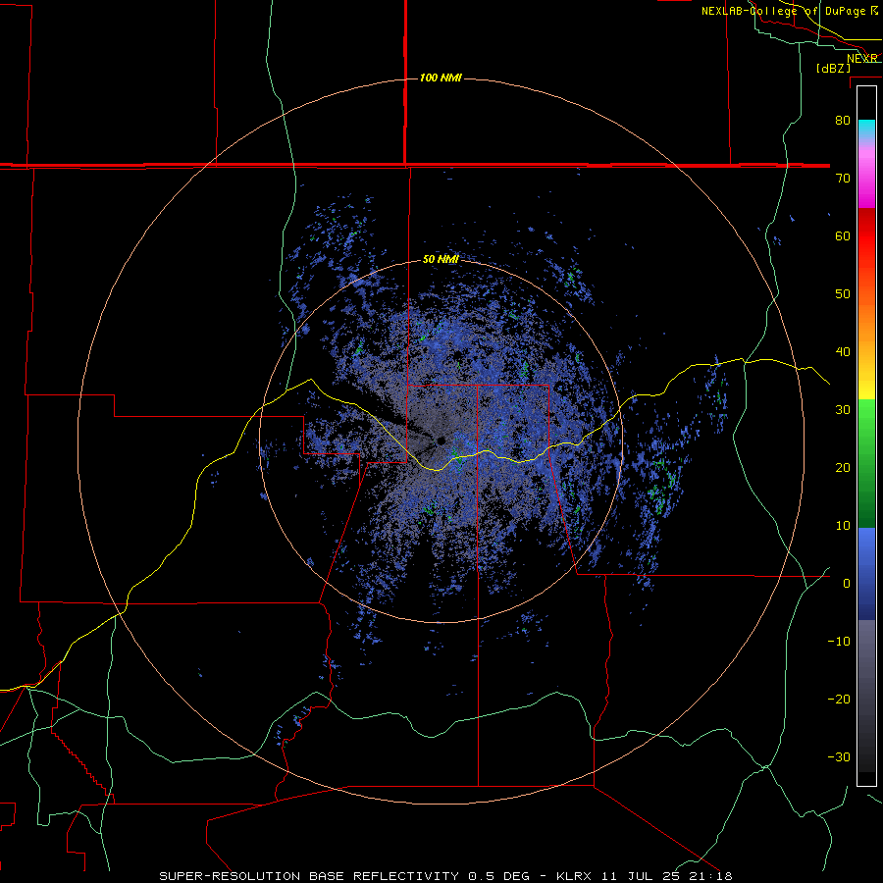Click the KLRX radar site center dot

441,441
